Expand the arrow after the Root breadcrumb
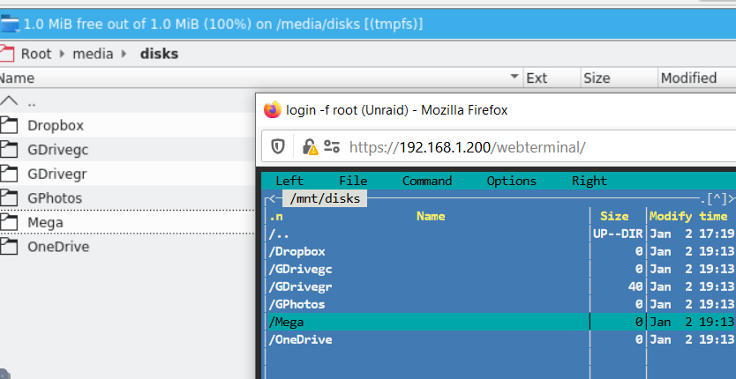The height and width of the screenshot is (379, 736). [x=62, y=54]
